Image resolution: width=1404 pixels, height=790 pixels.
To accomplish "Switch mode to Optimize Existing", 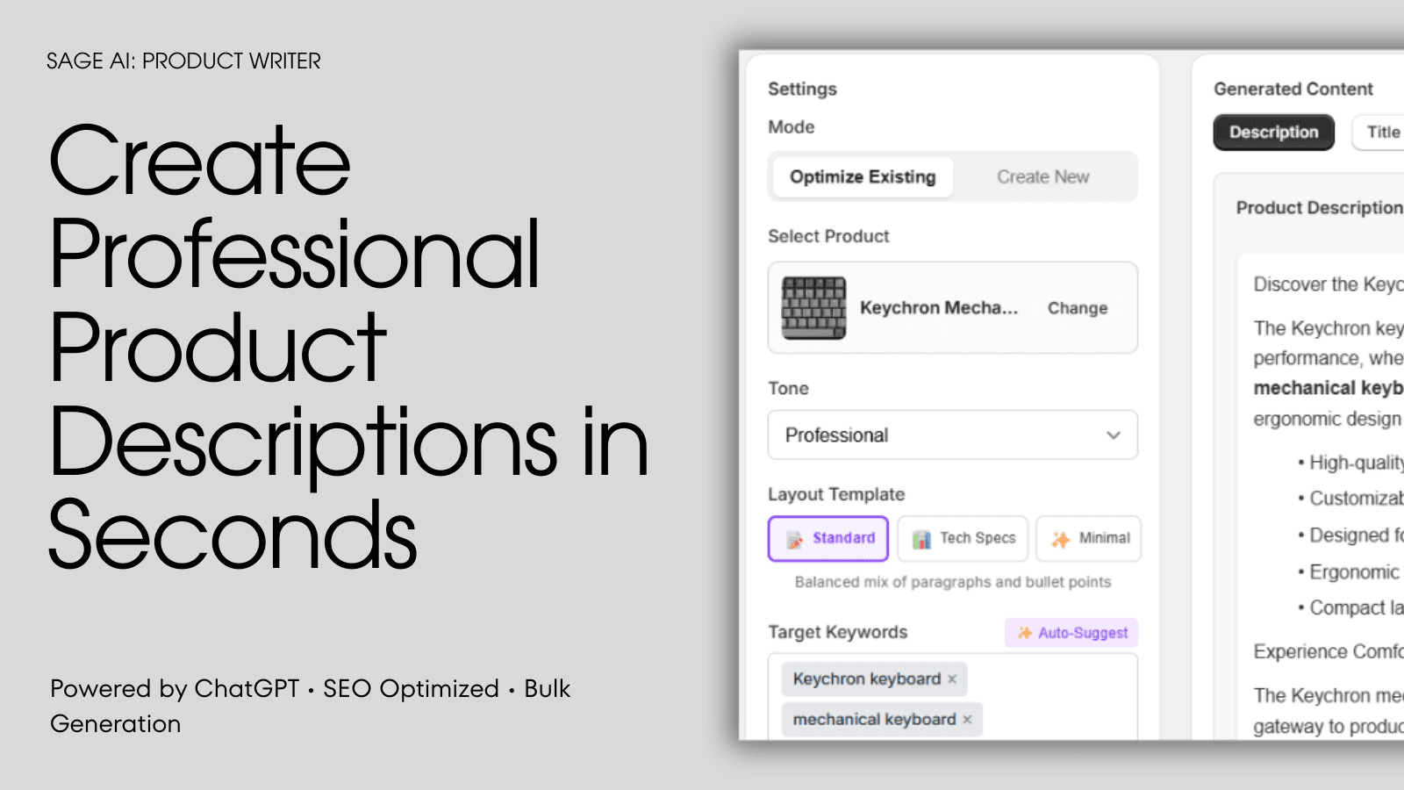I will pyautogui.click(x=863, y=177).
